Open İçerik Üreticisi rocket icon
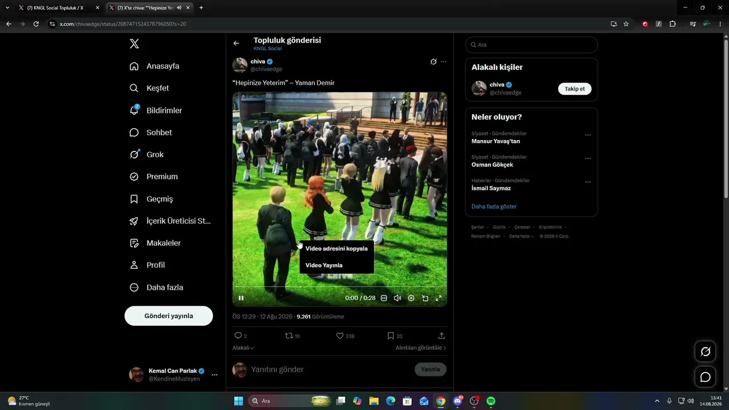 point(134,221)
